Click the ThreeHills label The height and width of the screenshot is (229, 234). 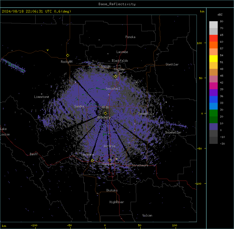(146, 114)
